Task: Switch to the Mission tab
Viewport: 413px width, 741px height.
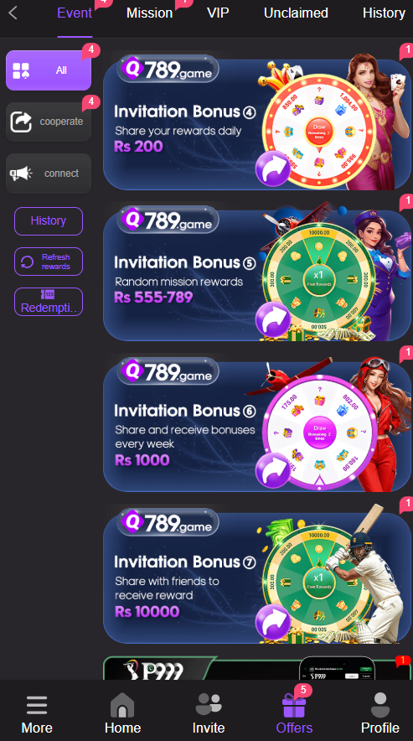Action: point(149,13)
